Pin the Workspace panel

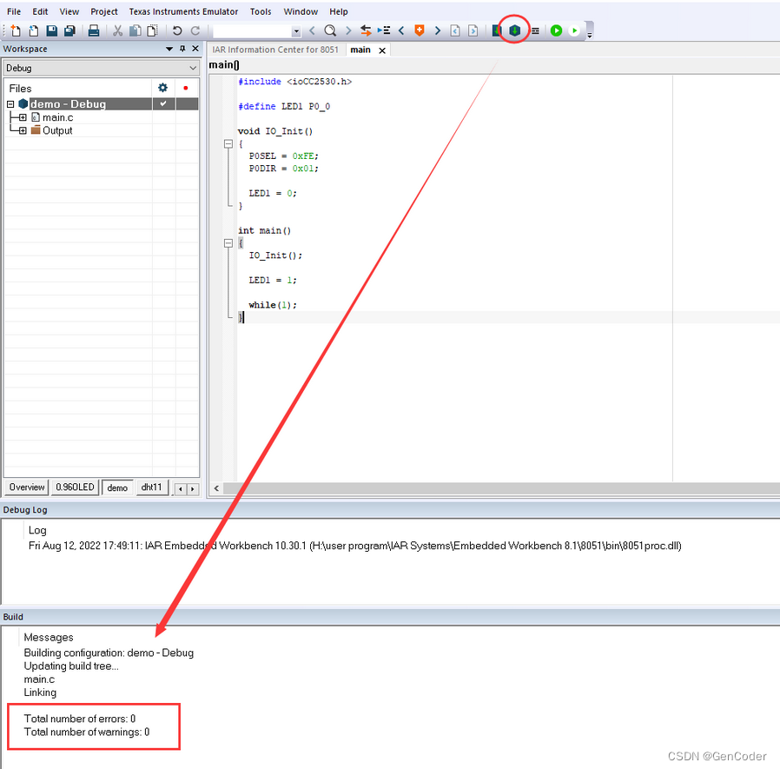pos(182,49)
